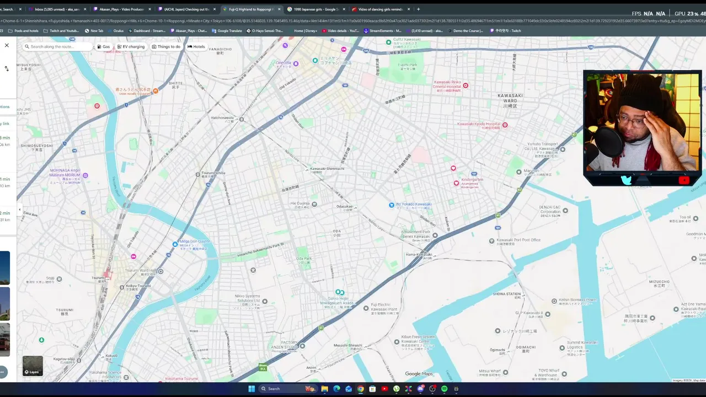The image size is (706, 397).
Task: Click GLP Kawasaki marker
Action: 547,314
